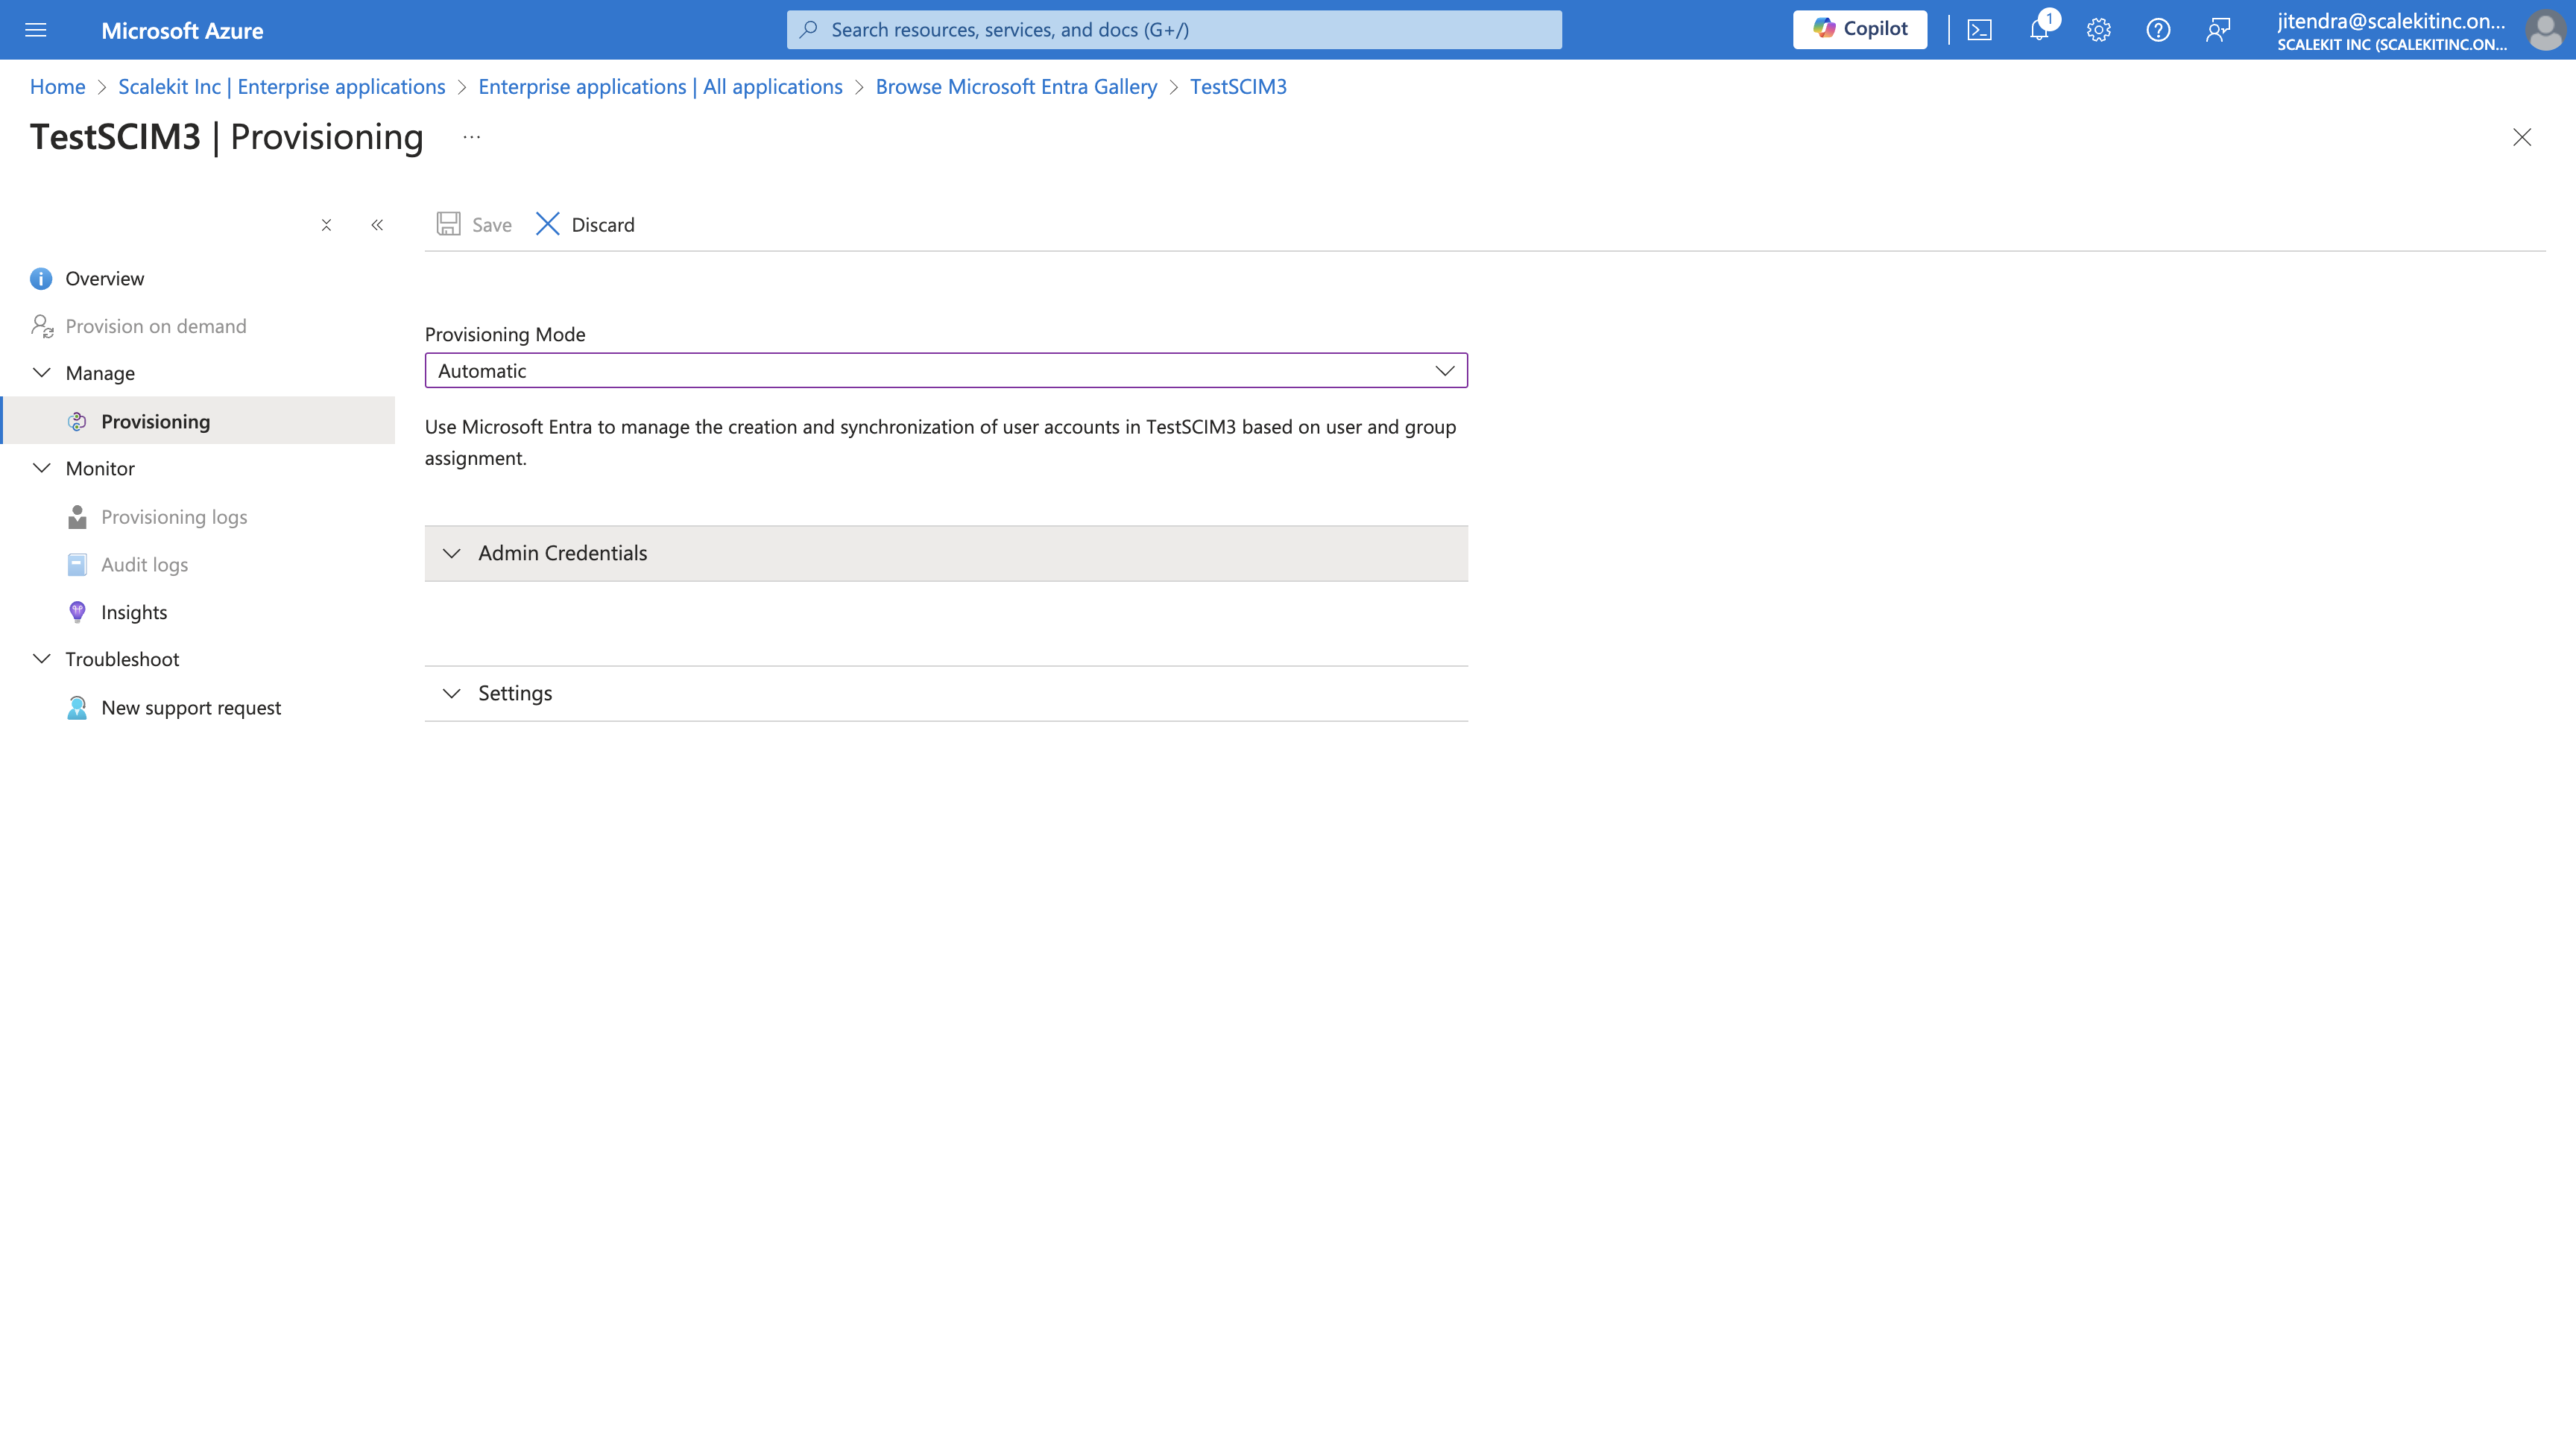Screen dimensions: 2576x1429
Task: Click the search resources field
Action: tap(1174, 30)
